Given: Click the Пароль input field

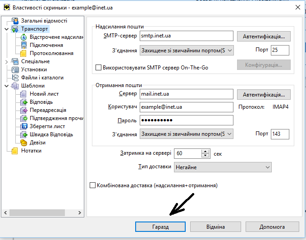Looking at the screenshot, I should click(186, 120).
